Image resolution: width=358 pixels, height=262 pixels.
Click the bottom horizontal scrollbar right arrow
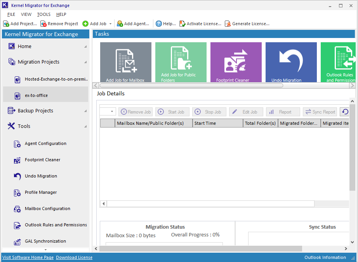point(346,249)
